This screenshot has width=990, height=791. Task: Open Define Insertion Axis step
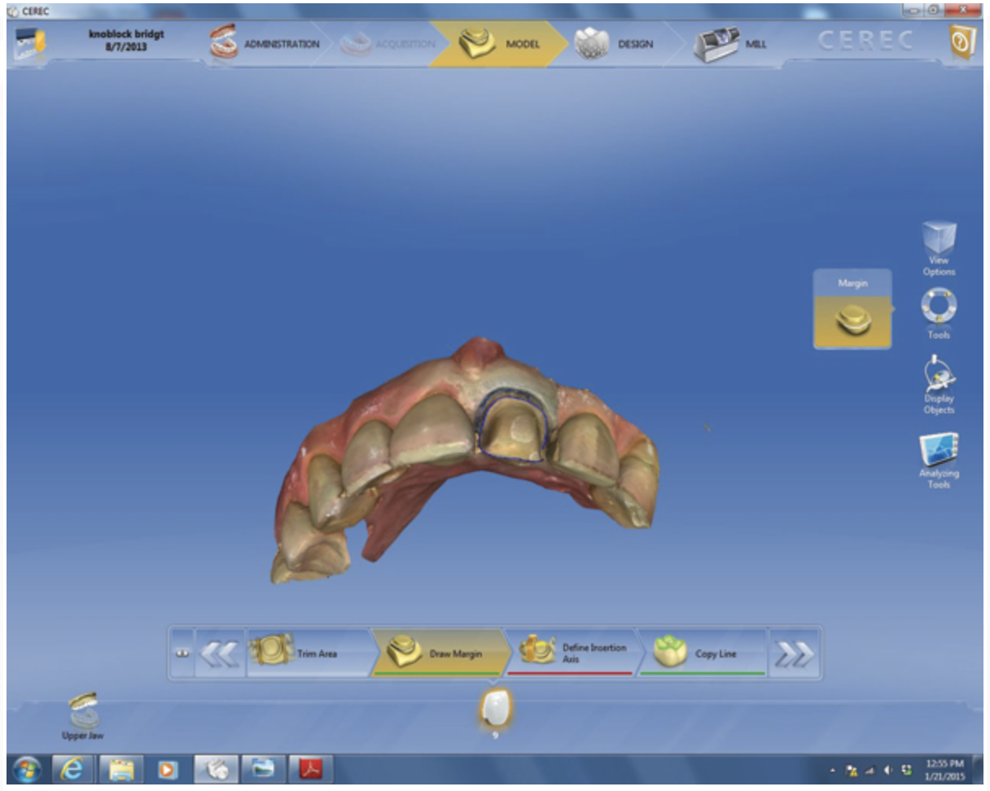coord(570,653)
